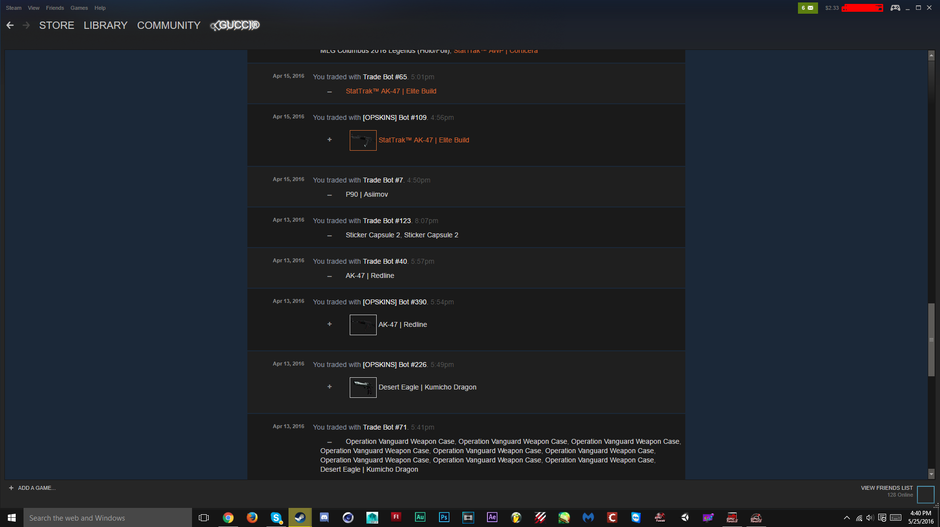Go to the LIBRARY tab
Viewport: 940px width, 527px height.
pyautogui.click(x=105, y=25)
